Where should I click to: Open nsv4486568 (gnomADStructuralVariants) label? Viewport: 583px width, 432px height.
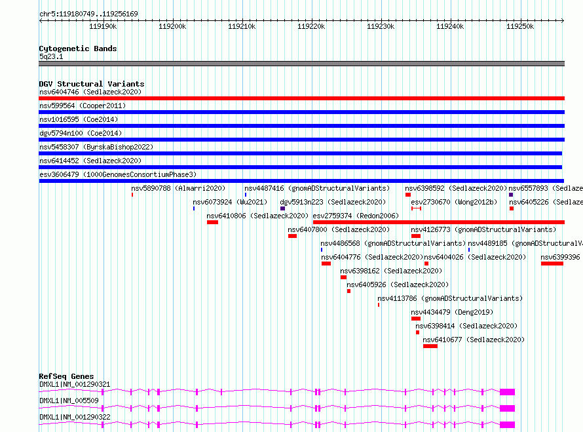click(393, 243)
